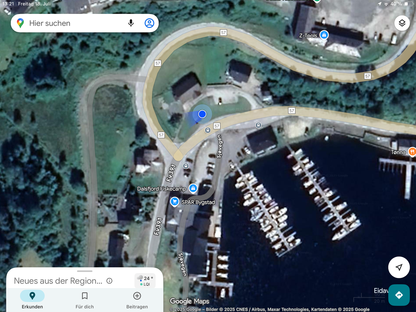Image resolution: width=416 pixels, height=312 pixels.
Task: Open the 24° weather and LQI widget
Action: coord(145,281)
